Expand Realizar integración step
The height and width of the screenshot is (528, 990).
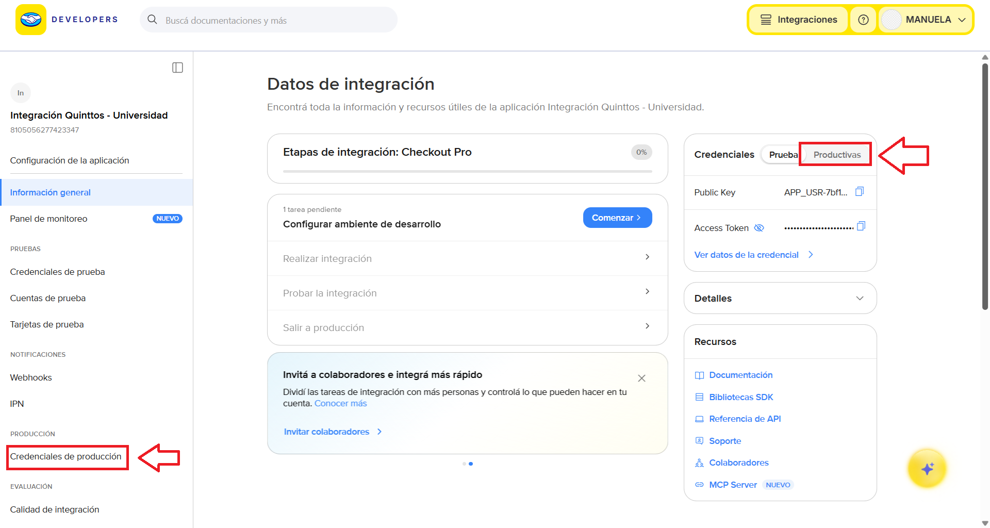point(467,258)
